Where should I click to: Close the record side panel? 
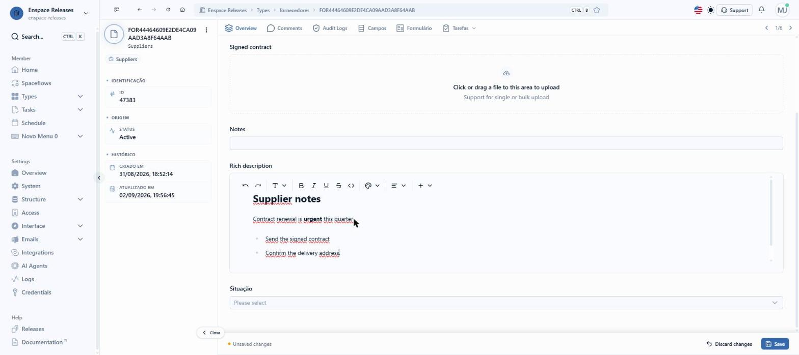211,333
